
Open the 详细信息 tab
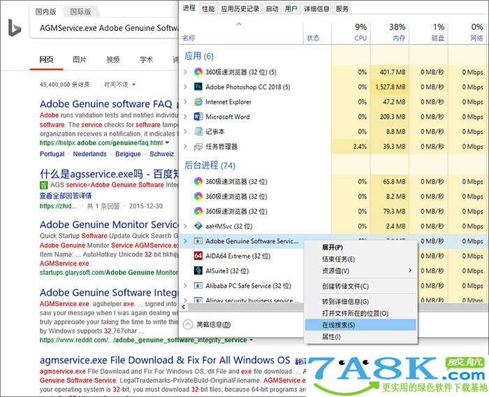click(x=316, y=9)
